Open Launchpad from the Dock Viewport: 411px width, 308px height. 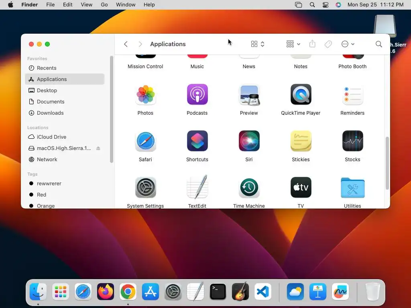click(x=61, y=292)
